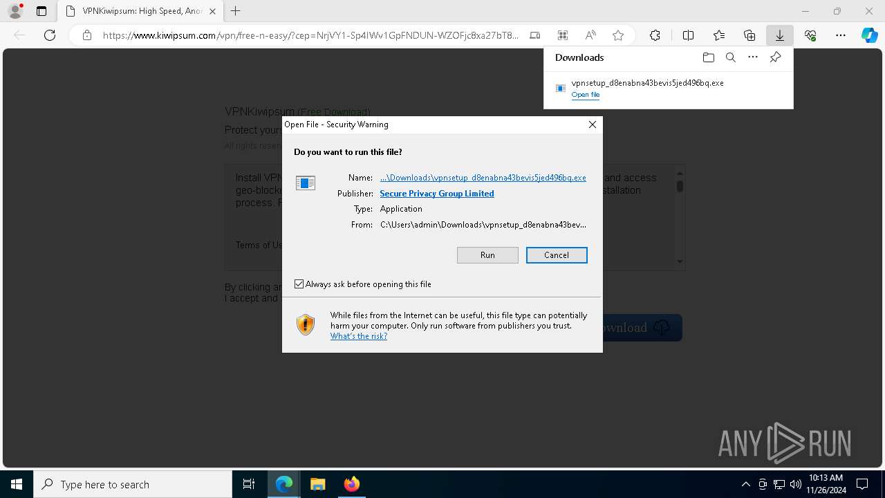885x498 pixels.
Task: Open the Collections icon
Action: (749, 35)
